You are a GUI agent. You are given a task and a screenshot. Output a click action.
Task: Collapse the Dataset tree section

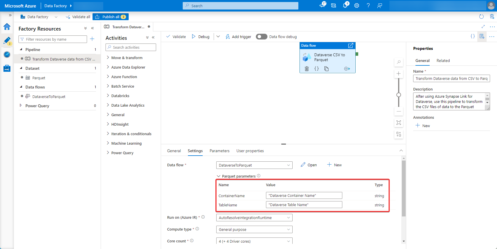pyautogui.click(x=21, y=68)
